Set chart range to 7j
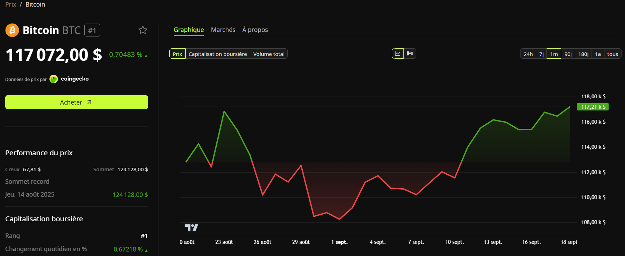The height and width of the screenshot is (256, 625). (x=541, y=54)
